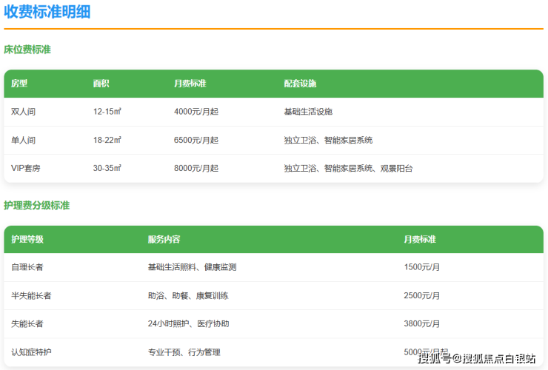The width and height of the screenshot is (548, 370).
Task: Click the 配套设施 column header
Action: [300, 84]
